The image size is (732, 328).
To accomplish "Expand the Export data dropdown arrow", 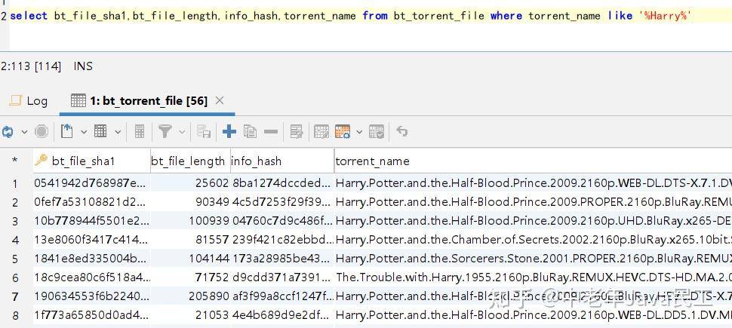I will (84, 133).
